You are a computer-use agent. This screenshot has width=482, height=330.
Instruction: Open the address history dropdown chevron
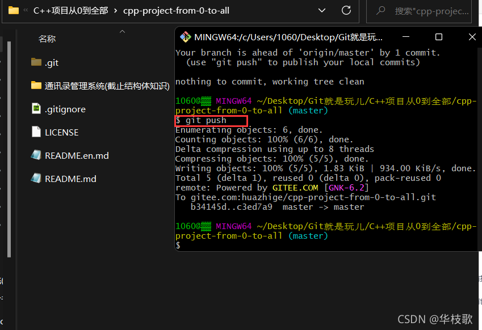pyautogui.click(x=322, y=11)
